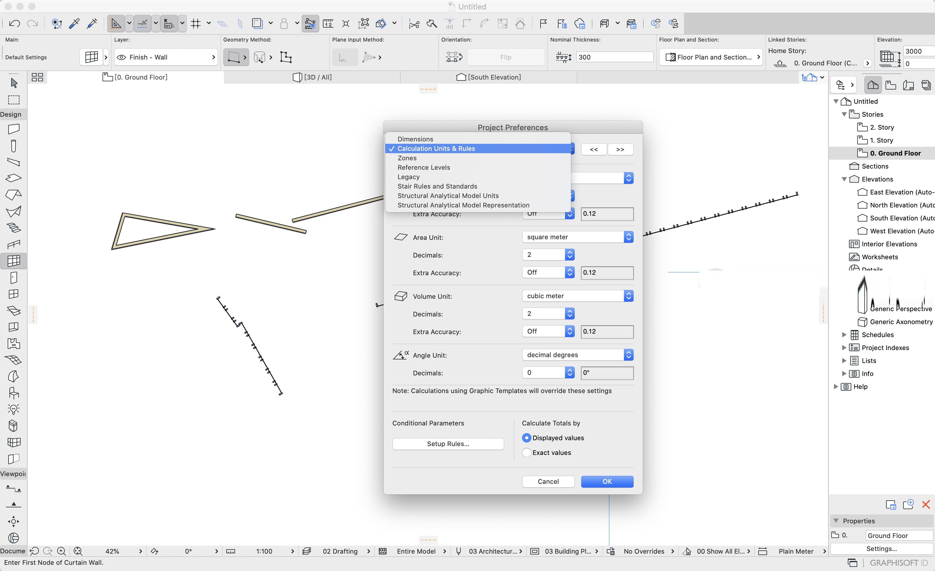Click the Redo arrow in toolbar
935x571 pixels.
click(x=33, y=24)
